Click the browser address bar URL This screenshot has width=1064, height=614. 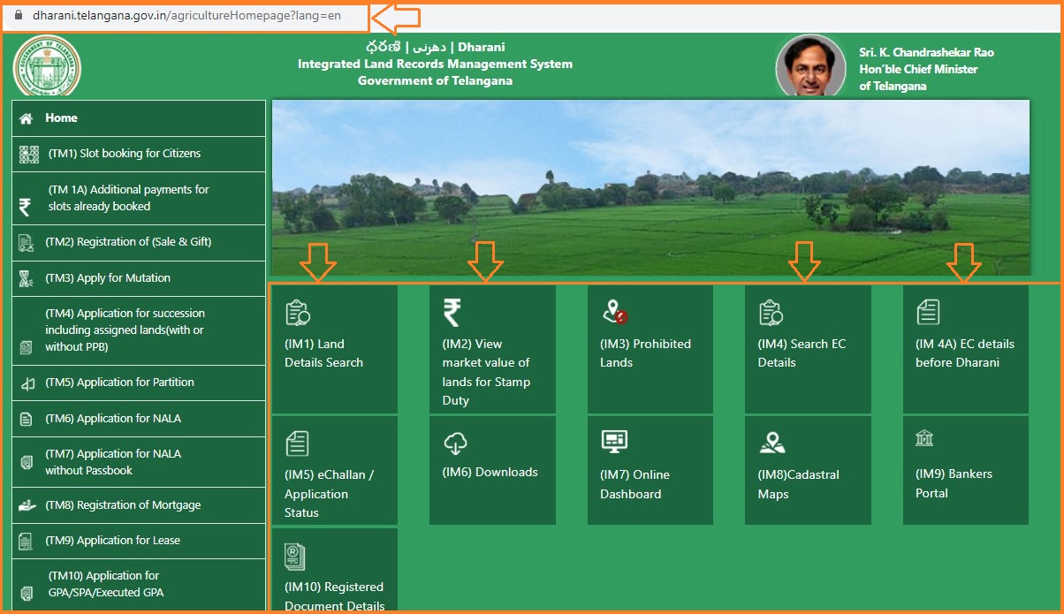click(x=186, y=16)
